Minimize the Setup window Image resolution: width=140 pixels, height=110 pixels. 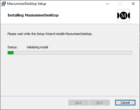pos(107,4)
